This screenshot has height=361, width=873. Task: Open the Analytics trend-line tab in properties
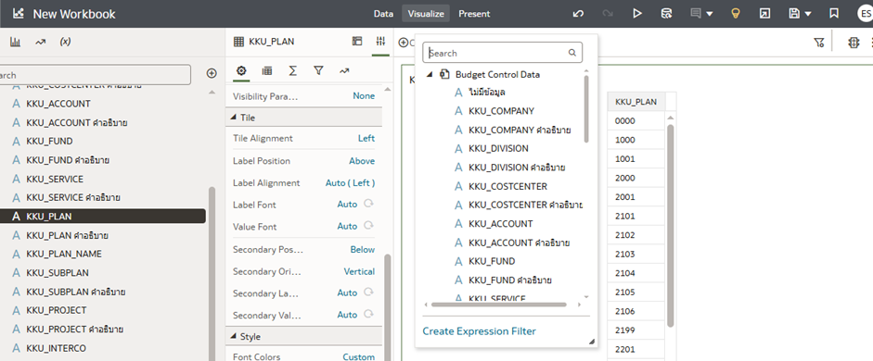click(344, 70)
